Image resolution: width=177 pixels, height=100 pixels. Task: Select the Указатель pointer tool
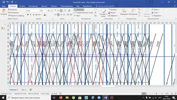(x=79, y=10)
